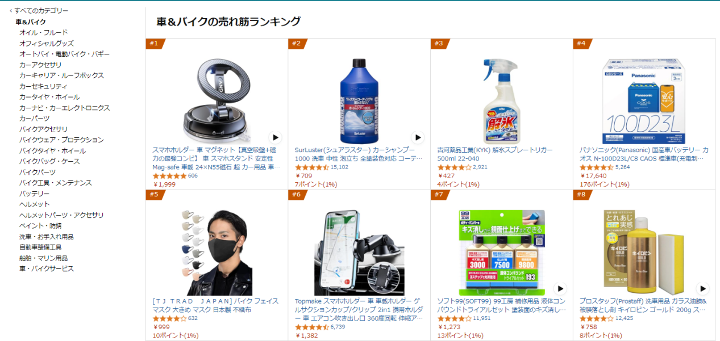Screen dimensions: 720x341
Task: Open Panasonic 100D23L battery product image
Action: [644, 100]
